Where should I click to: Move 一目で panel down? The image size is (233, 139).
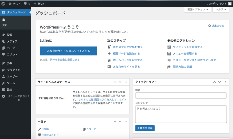120,122
